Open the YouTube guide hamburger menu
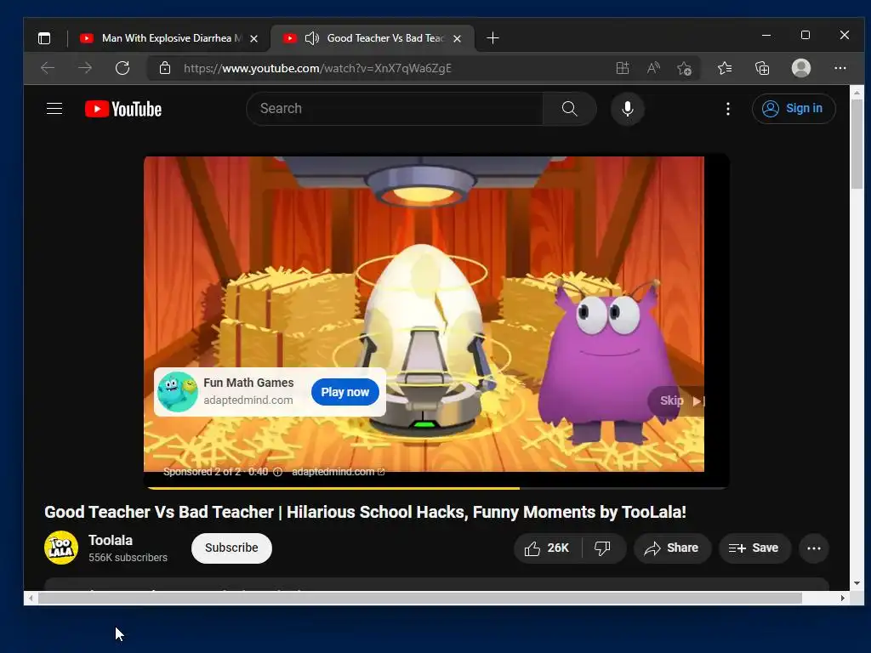Viewport: 871px width, 653px height. point(54,108)
